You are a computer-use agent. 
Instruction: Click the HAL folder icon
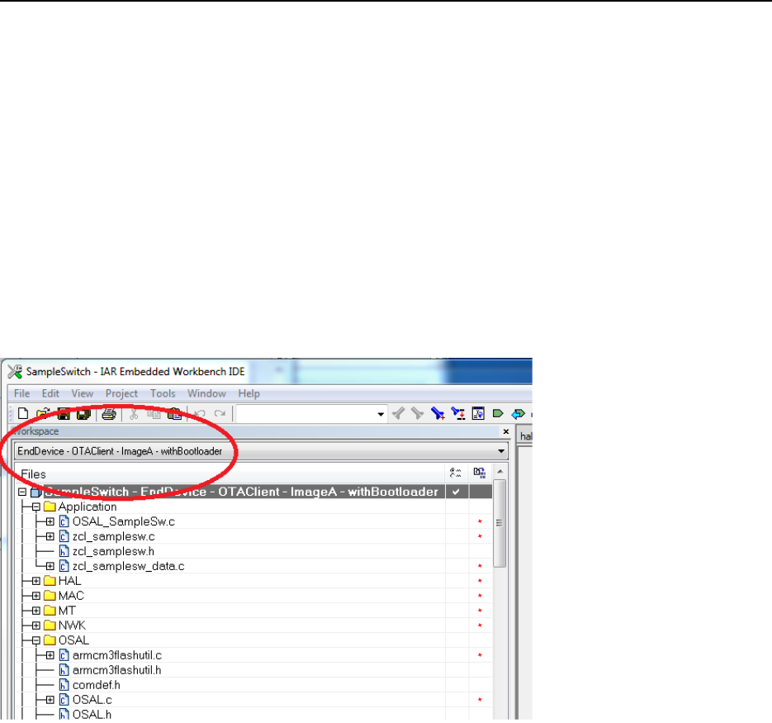pyautogui.click(x=50, y=581)
